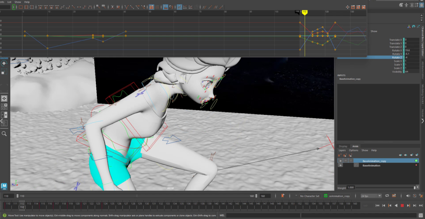Click the Translate X value field
Screen dimensions: 425x219
412,40
